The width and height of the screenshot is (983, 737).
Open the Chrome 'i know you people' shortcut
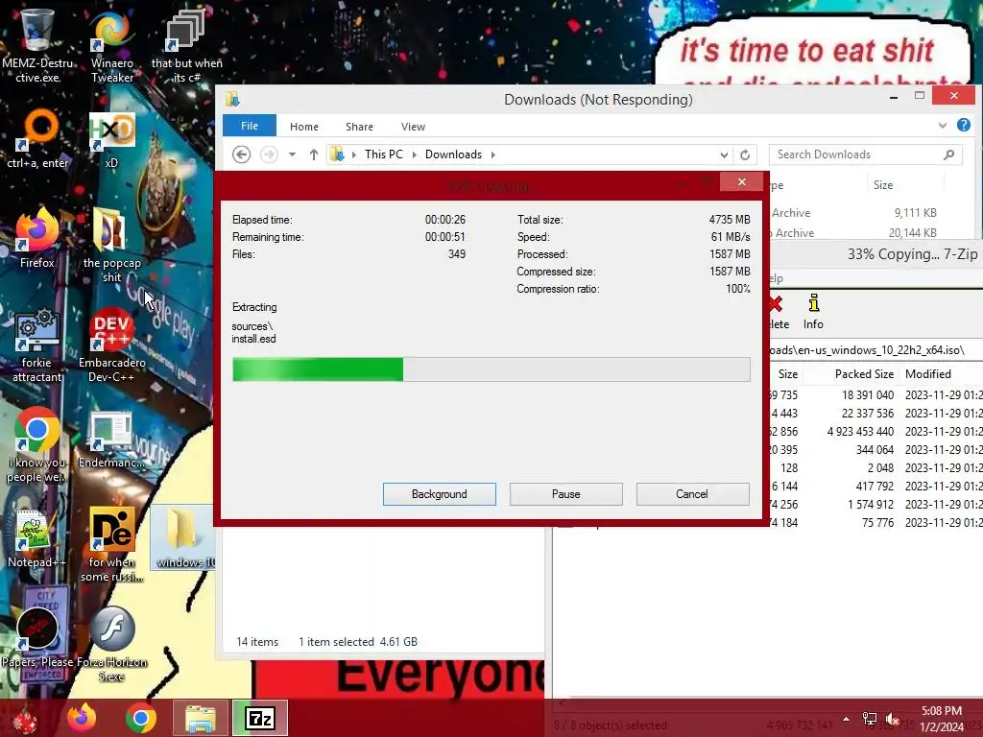(x=37, y=445)
